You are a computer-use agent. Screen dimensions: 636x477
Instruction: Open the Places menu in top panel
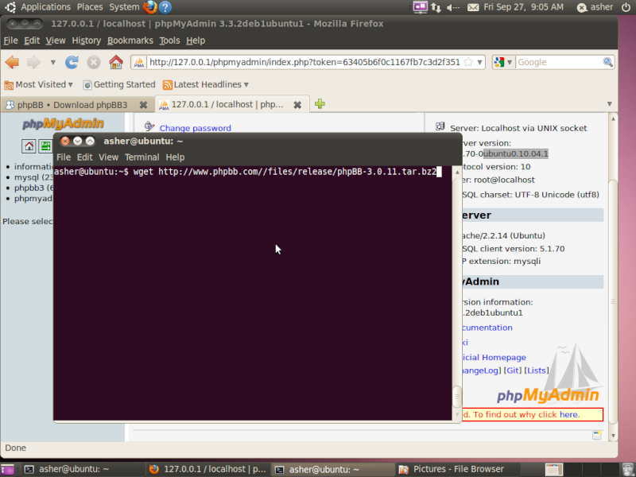pyautogui.click(x=90, y=7)
